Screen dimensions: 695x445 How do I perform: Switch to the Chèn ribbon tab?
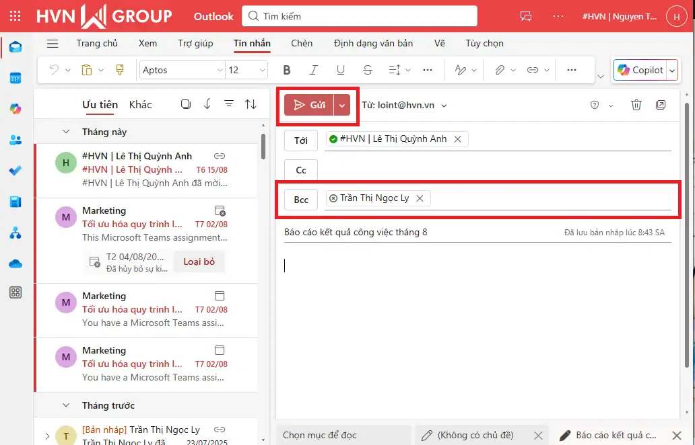302,43
